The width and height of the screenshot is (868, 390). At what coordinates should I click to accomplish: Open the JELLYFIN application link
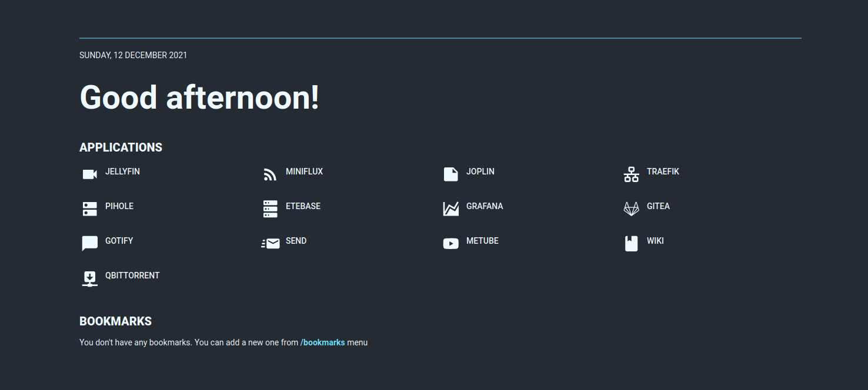[122, 172]
